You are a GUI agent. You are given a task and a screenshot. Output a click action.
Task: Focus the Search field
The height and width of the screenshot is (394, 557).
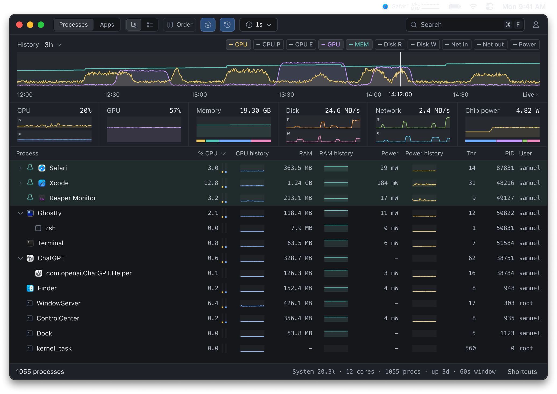pyautogui.click(x=465, y=25)
